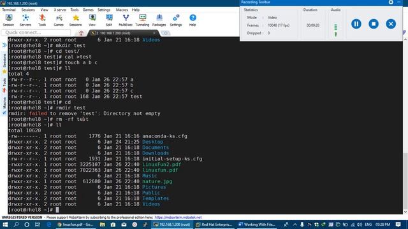Open the notification center icon
Screen dimensions: 408x229
click(x=398, y=225)
